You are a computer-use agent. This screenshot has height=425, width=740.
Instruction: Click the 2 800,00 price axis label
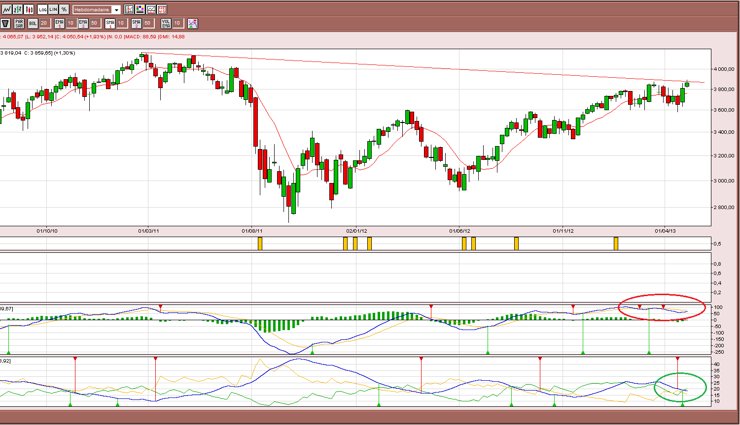coord(724,207)
